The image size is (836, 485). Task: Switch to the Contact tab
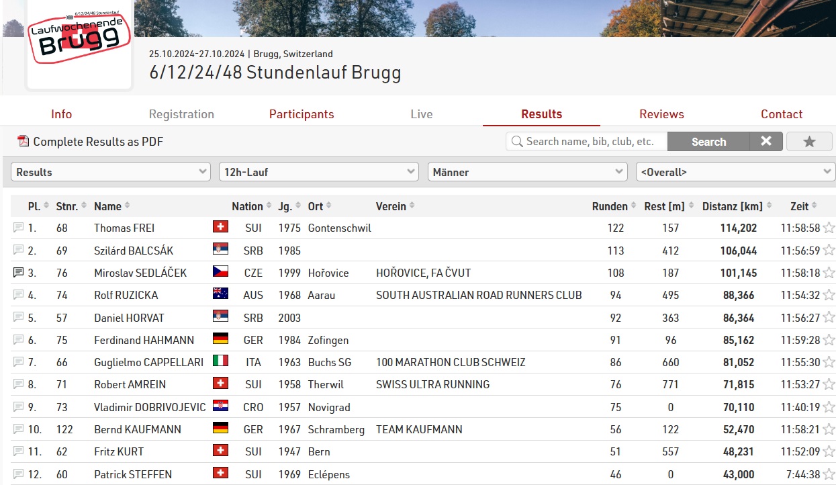[782, 114]
